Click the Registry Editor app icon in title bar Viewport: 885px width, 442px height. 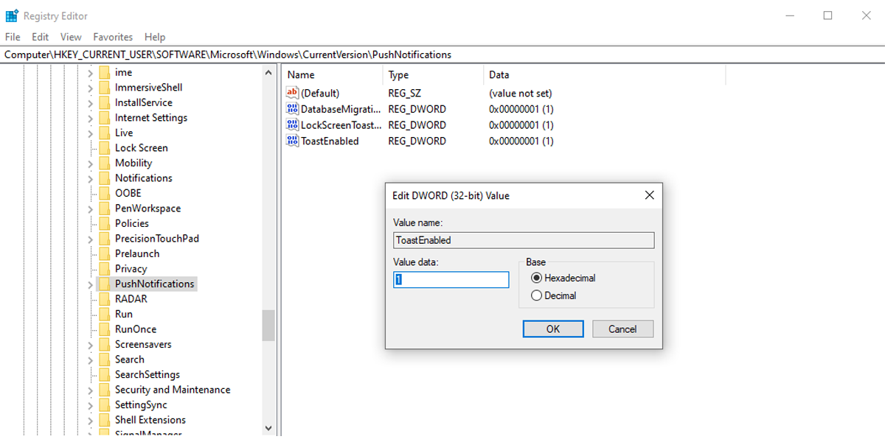[x=12, y=15]
